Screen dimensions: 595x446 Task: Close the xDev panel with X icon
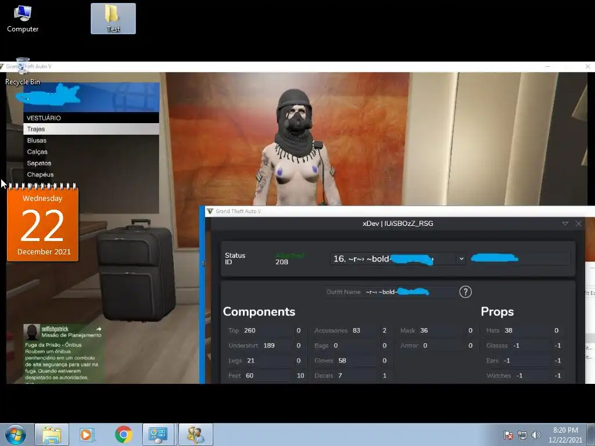pos(578,224)
